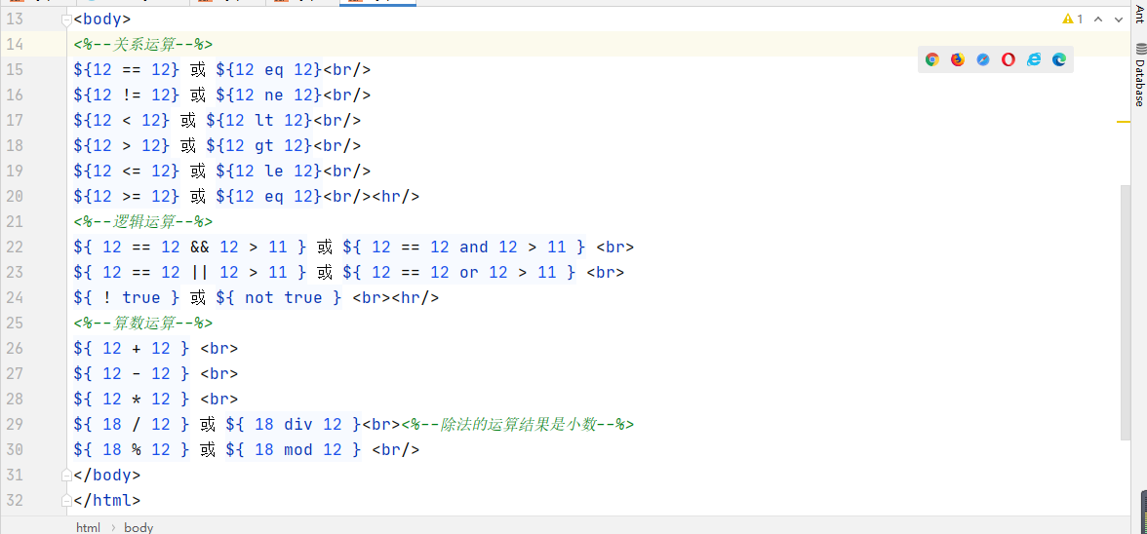Click the expression ${ 12 * 12 }
1147x534 pixels.
(132, 399)
